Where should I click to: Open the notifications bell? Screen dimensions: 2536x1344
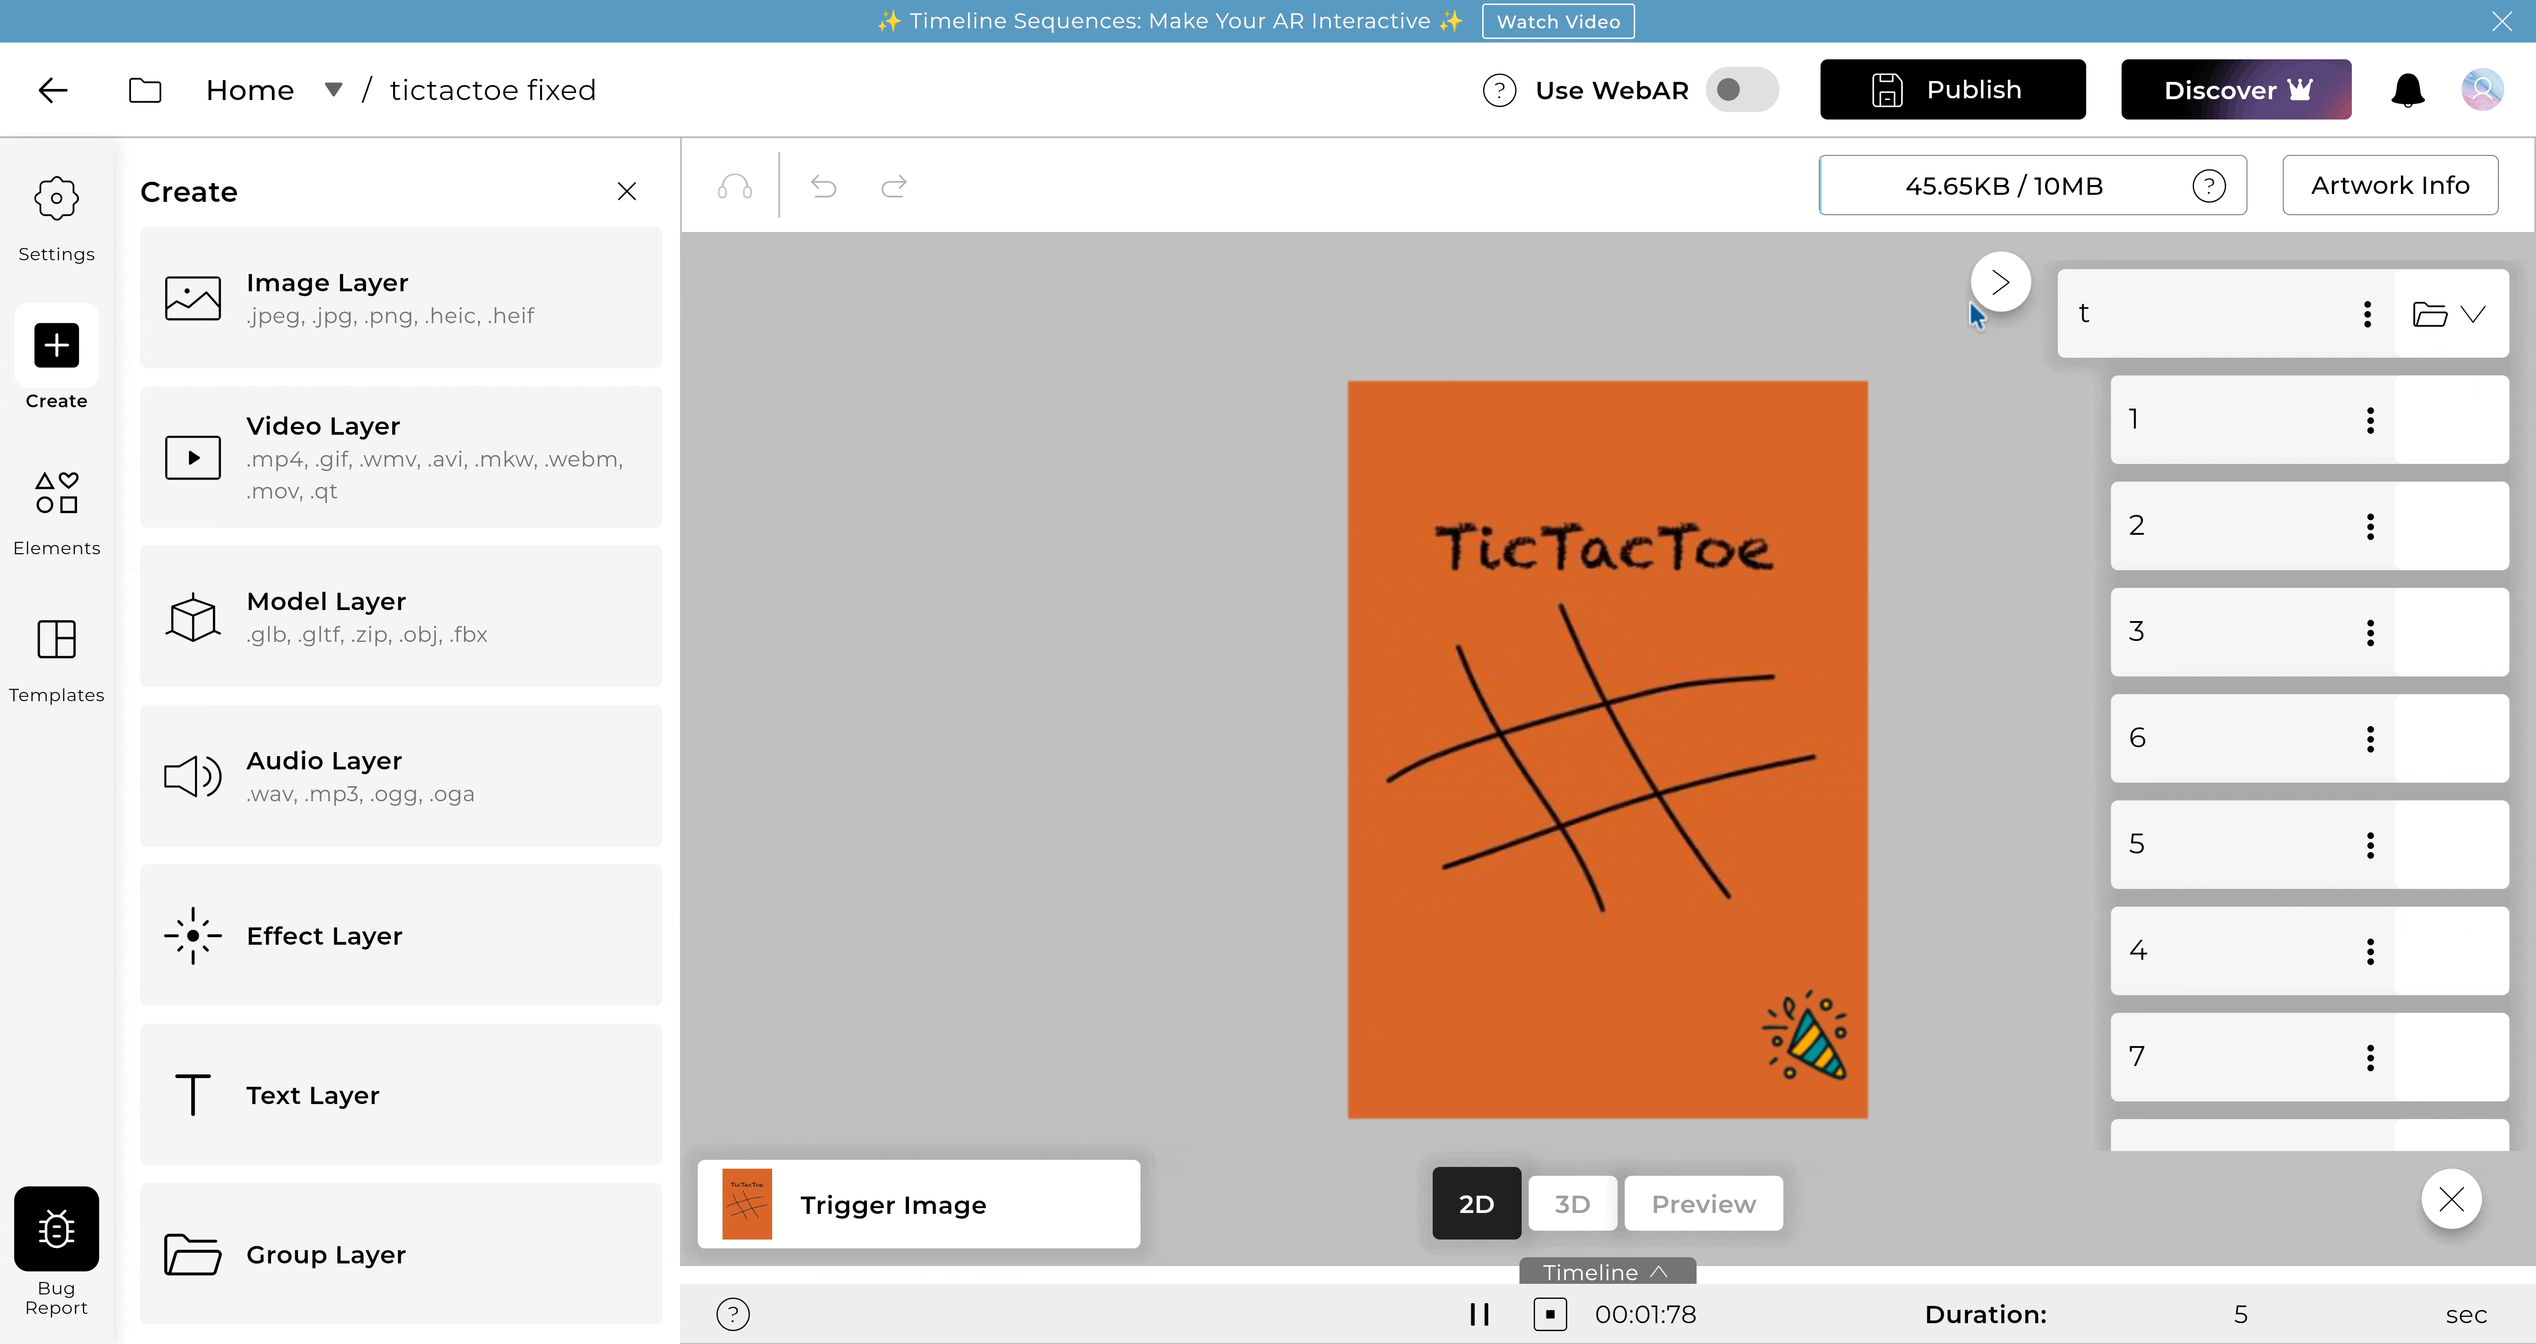pyautogui.click(x=2408, y=89)
